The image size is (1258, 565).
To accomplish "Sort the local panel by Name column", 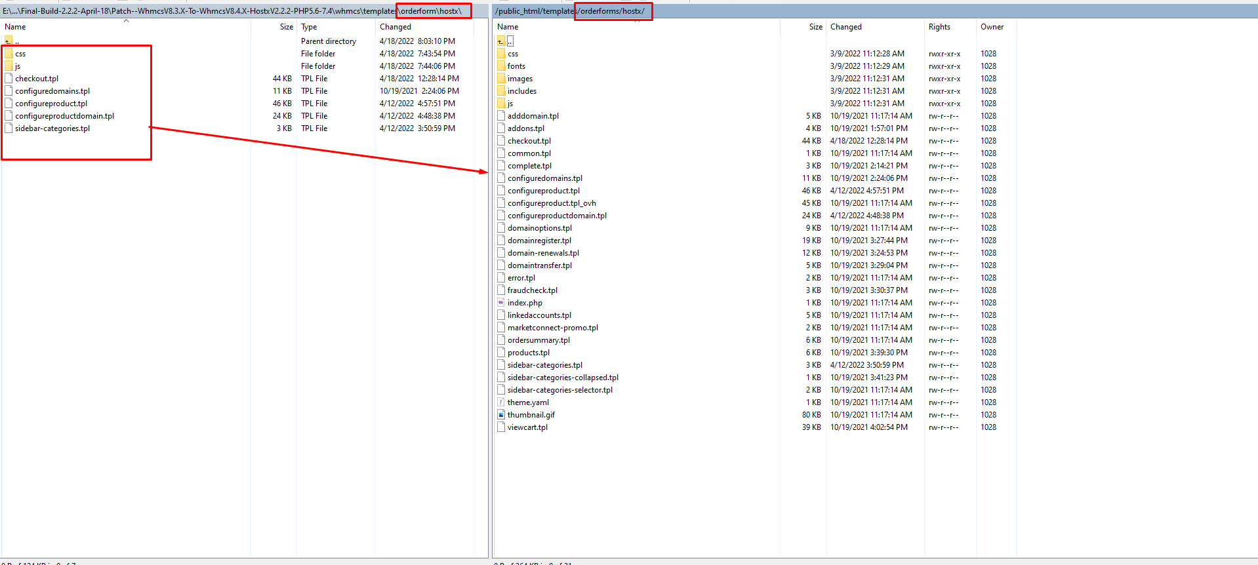I will coord(16,27).
